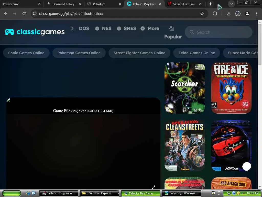The width and height of the screenshot is (262, 197).
Task: Click the security shield tray icon
Action: [238, 193]
